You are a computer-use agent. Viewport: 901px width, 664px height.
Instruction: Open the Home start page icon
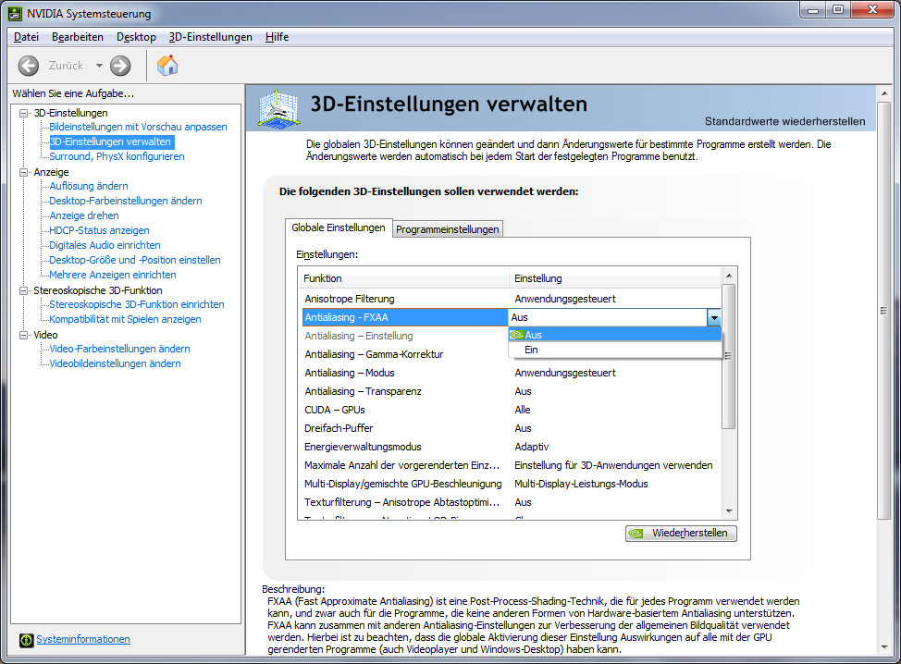pos(167,66)
